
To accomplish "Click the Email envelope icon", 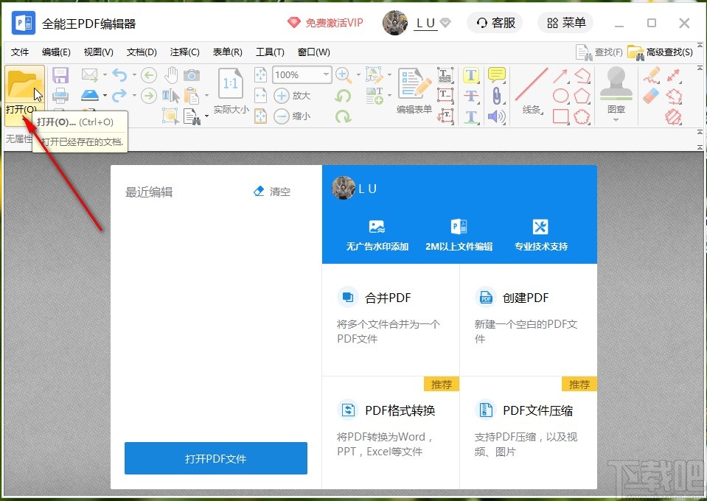I will pyautogui.click(x=90, y=75).
